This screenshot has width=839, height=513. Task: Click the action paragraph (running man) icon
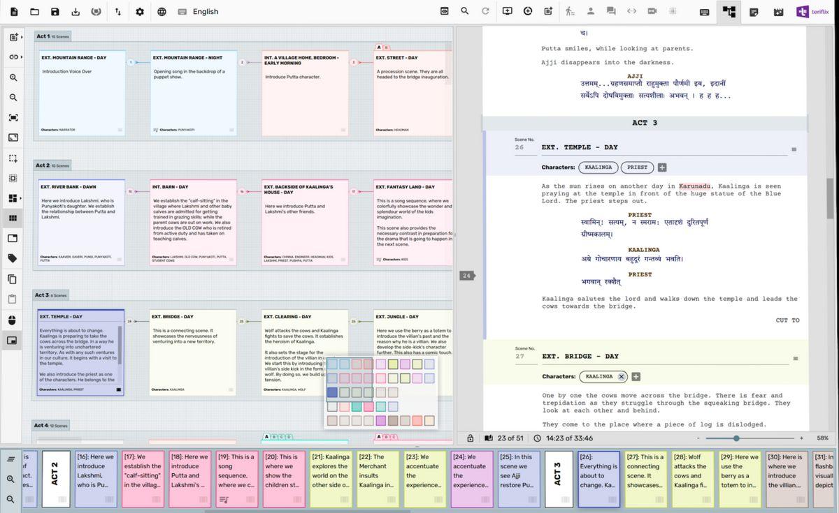(x=570, y=11)
